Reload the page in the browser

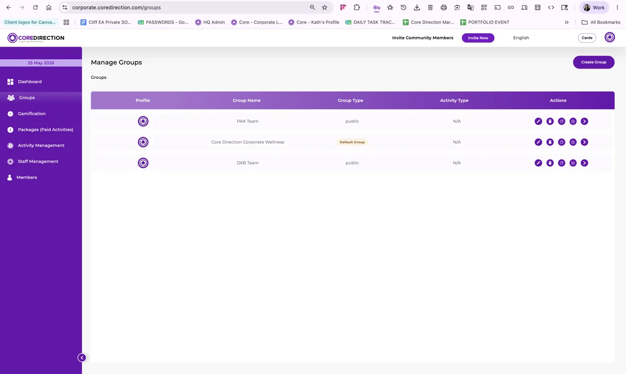35,8
